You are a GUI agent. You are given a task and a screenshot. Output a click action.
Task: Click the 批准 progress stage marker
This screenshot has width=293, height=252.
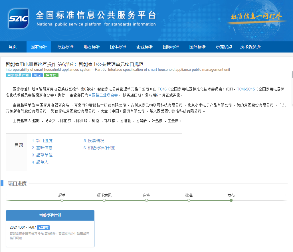[x=189, y=200]
